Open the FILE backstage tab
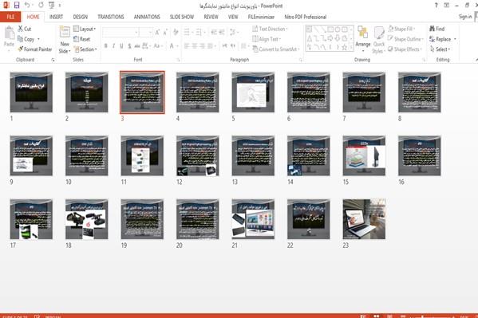Screen dimensions: 478x318 10,17
